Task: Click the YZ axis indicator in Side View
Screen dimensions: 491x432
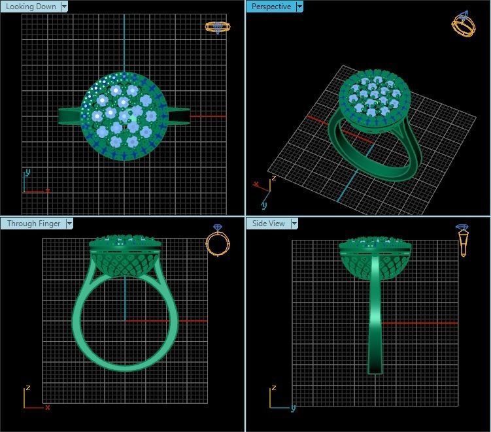Action: [282, 398]
